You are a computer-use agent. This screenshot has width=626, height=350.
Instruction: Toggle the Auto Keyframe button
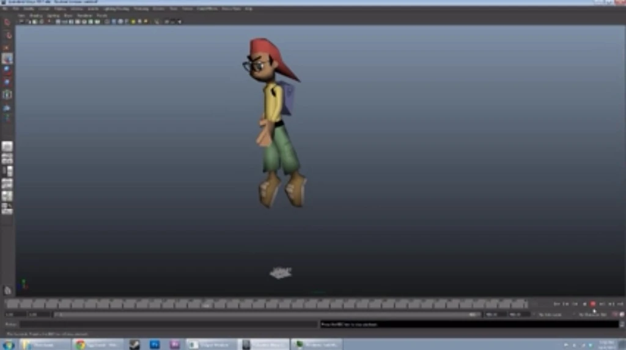tap(615, 315)
